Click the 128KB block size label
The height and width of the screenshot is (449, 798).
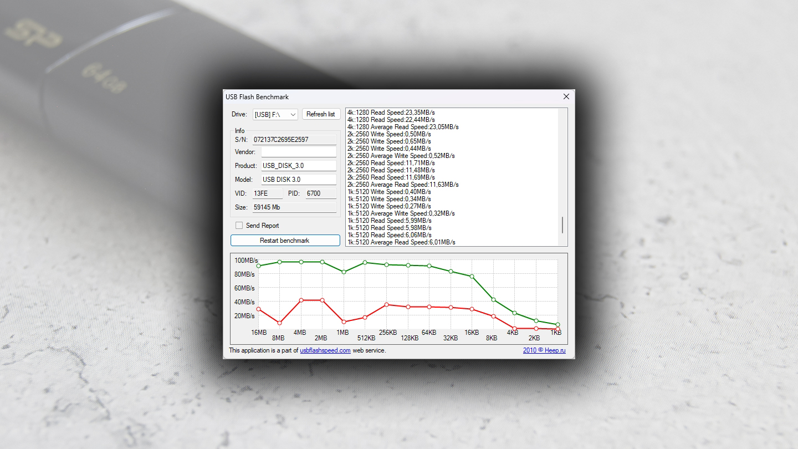coord(410,338)
